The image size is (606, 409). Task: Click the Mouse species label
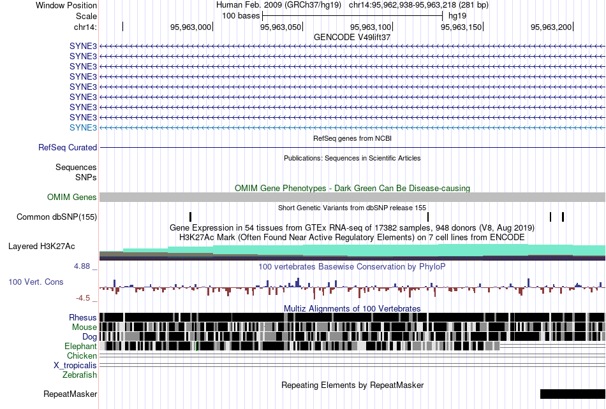(x=84, y=327)
